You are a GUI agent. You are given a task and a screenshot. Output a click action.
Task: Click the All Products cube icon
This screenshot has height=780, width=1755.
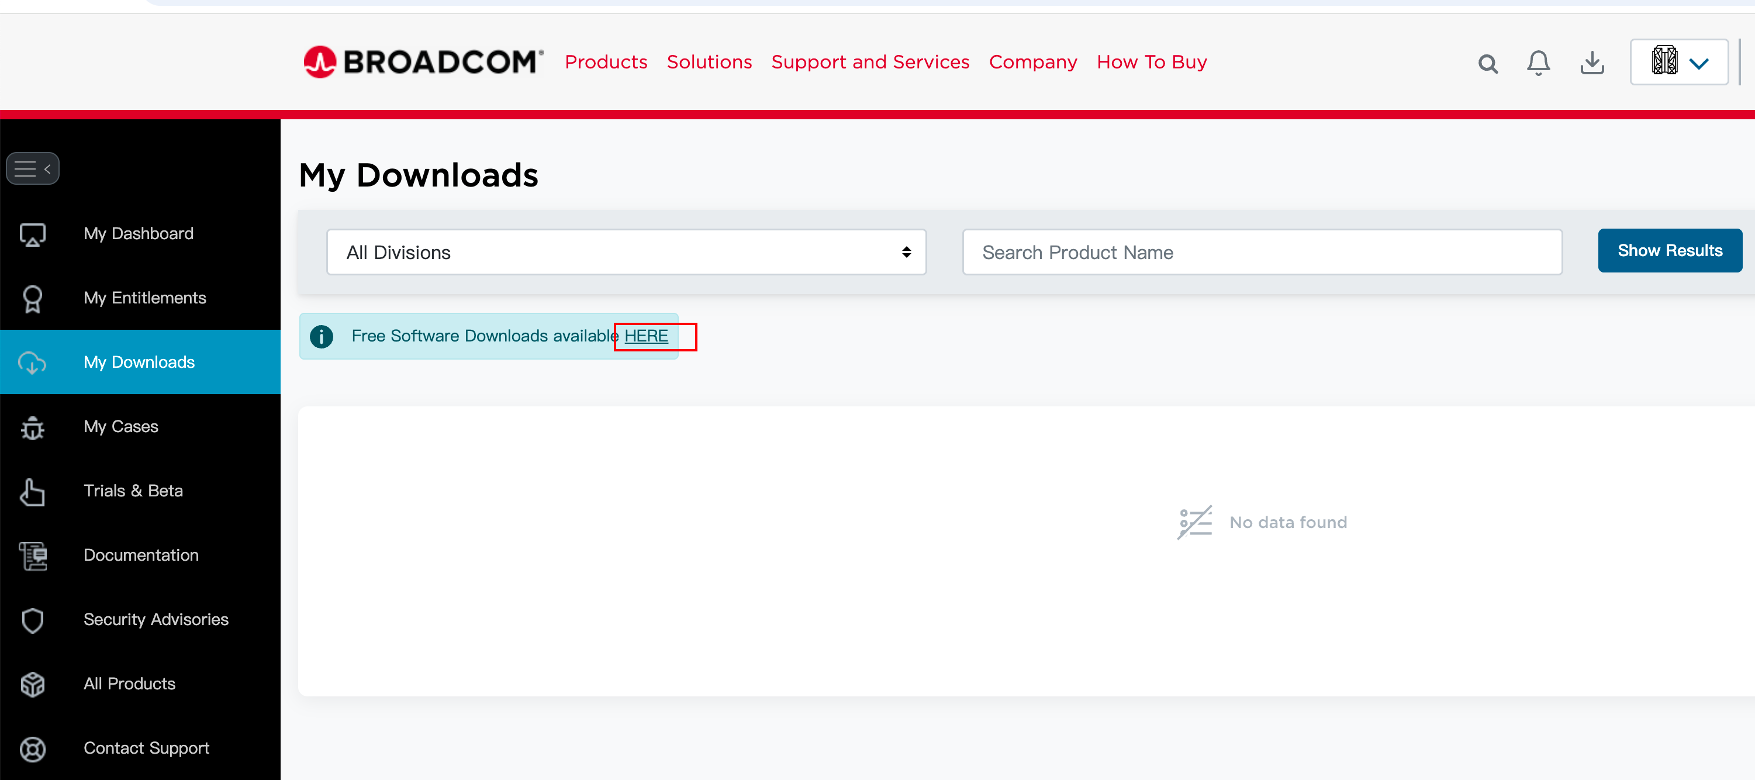(33, 684)
